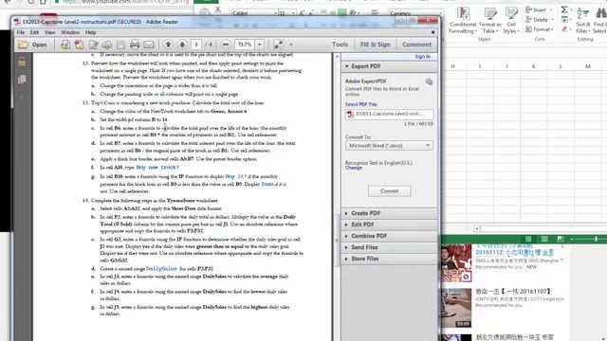Click Excel zoom out minus button
607x341 pixels.
572,239
